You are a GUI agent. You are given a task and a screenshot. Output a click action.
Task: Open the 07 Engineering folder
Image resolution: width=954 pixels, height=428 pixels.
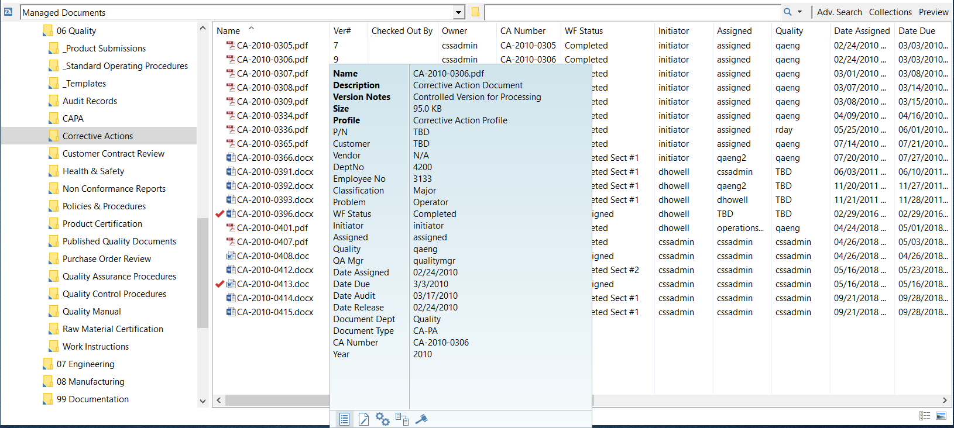click(85, 364)
